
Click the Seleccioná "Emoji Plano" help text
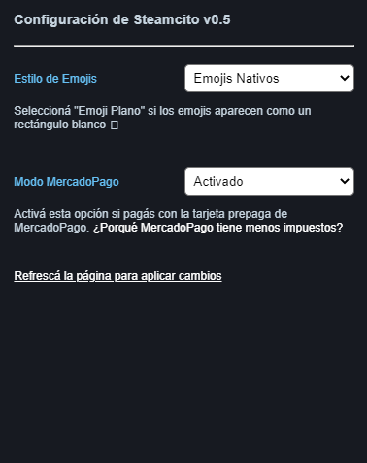point(162,118)
